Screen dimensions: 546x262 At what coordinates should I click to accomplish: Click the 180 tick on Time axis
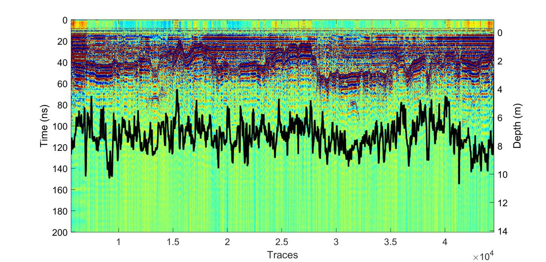(60, 211)
